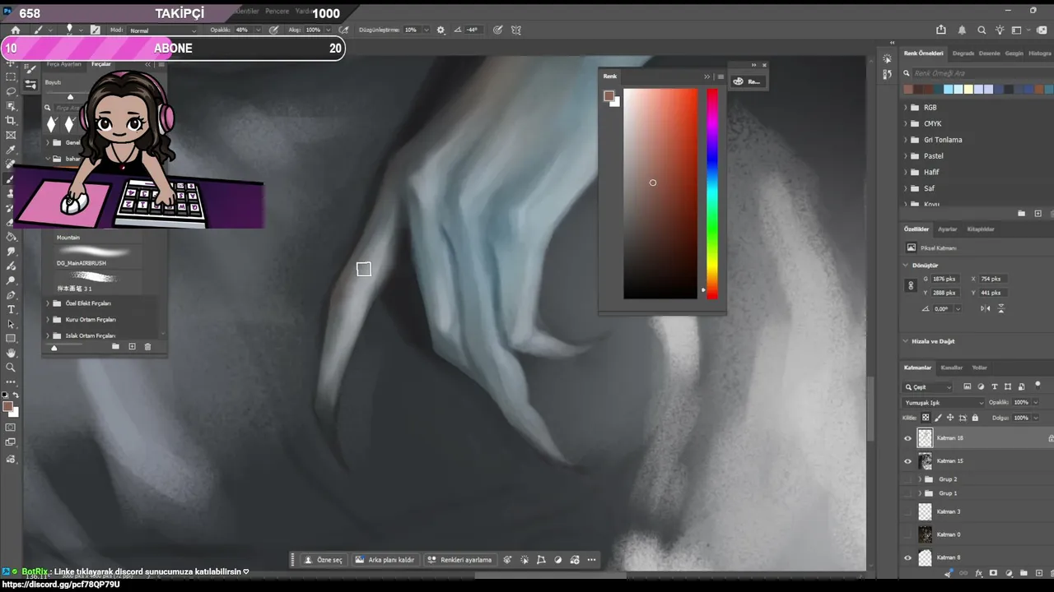Viewport: 1054px width, 592px height.
Task: Click the foreground color swatch in Renk panel
Action: pos(609,96)
